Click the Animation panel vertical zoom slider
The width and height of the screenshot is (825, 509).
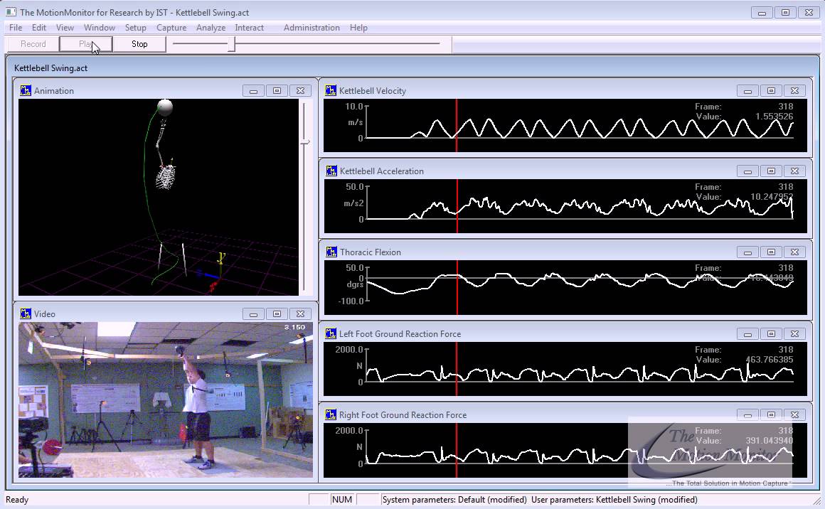[304, 142]
